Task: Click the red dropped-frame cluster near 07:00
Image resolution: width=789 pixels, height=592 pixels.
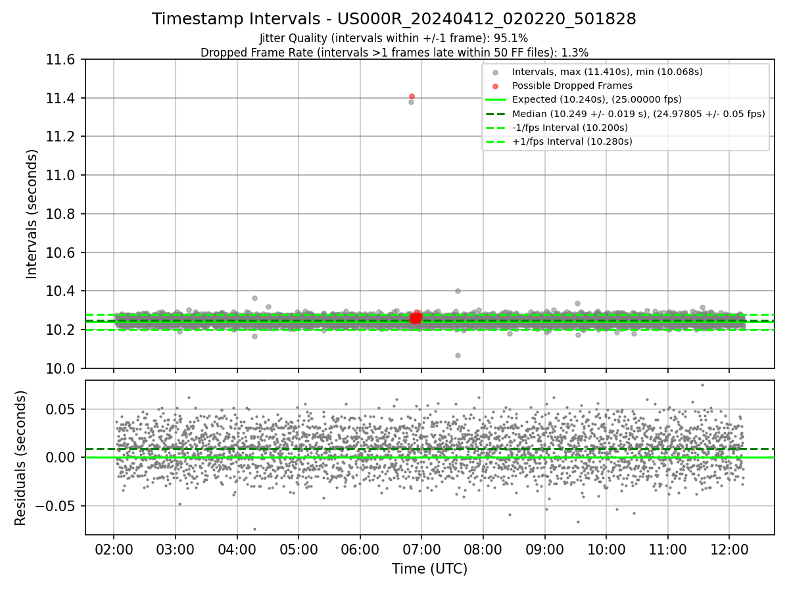Action: click(x=416, y=318)
